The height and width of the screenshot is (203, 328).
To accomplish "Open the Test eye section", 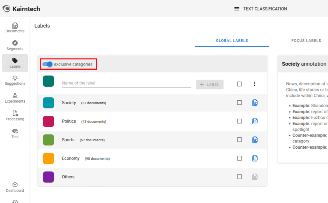I will coord(15,133).
